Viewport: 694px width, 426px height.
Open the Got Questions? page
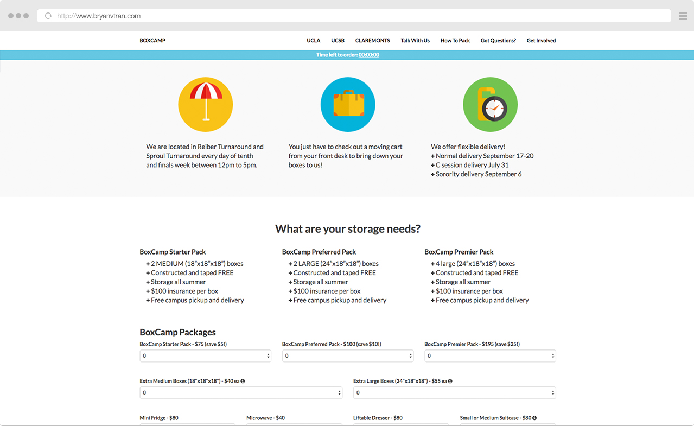(498, 41)
